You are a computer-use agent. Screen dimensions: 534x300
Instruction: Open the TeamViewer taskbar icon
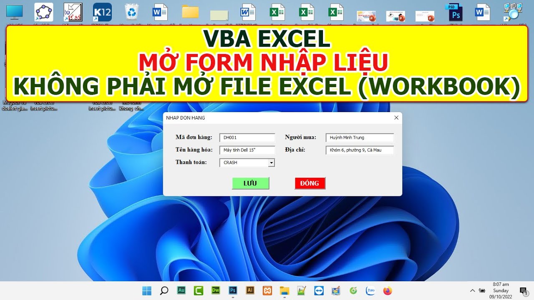point(318,290)
